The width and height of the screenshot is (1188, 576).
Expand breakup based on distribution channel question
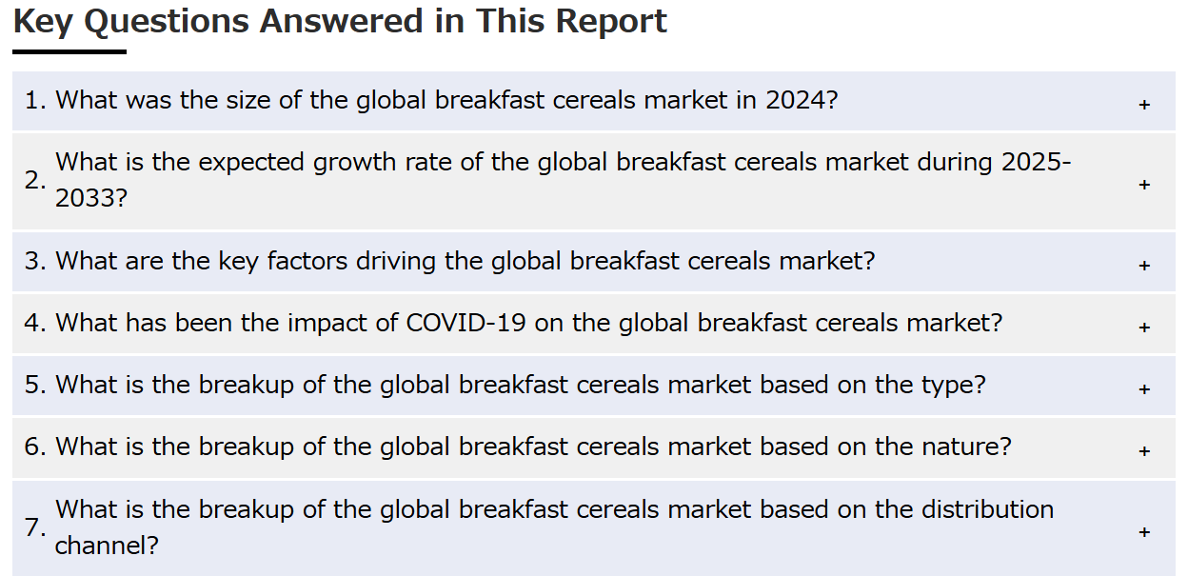pos(594,528)
